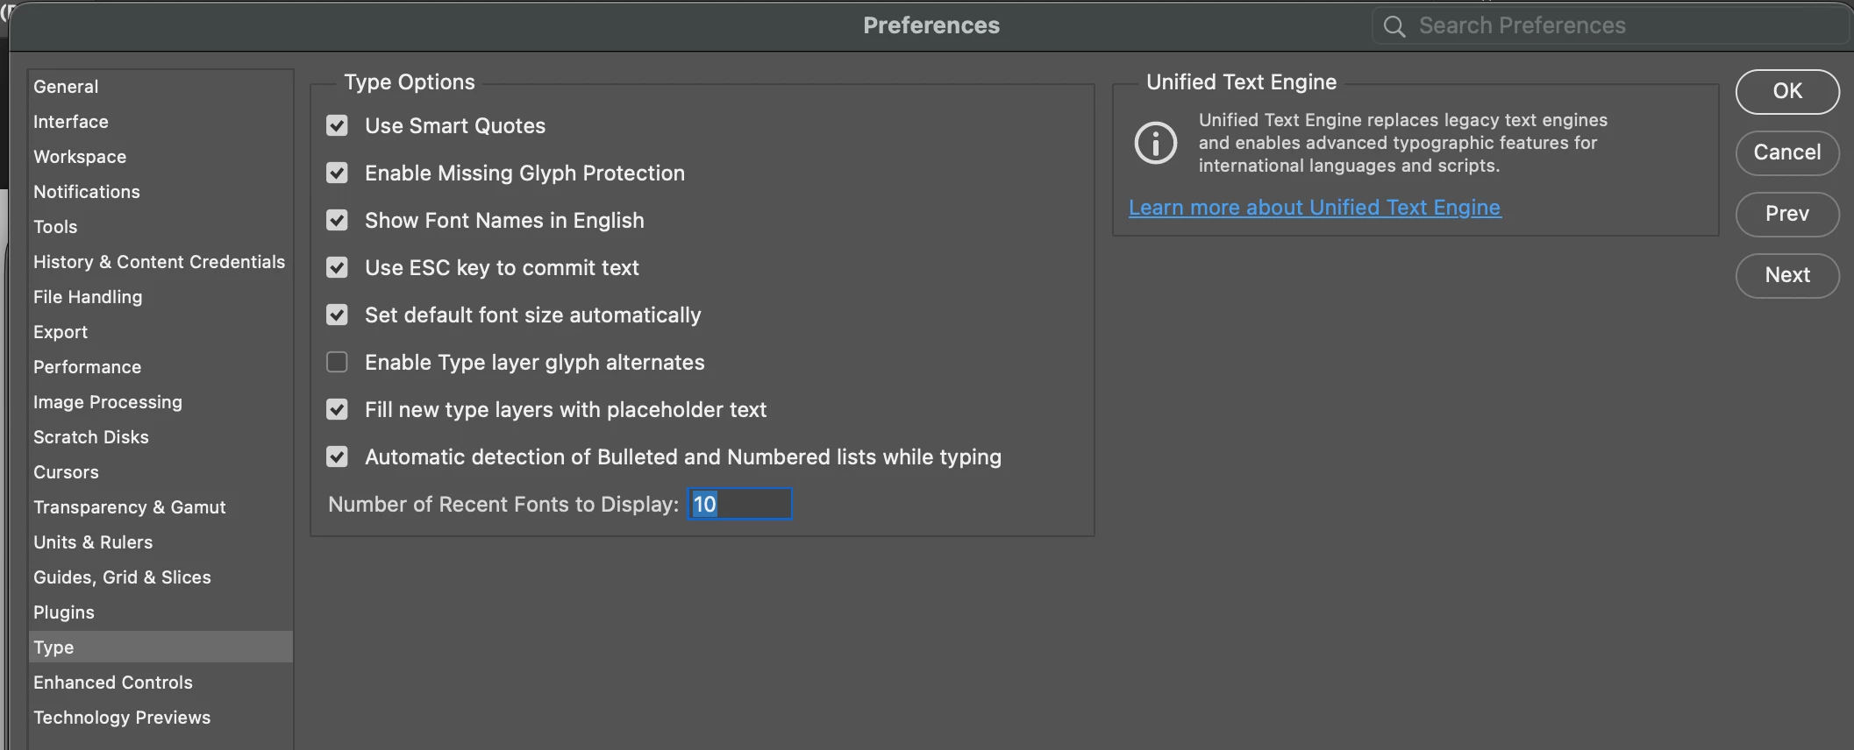
Task: Click the search magnifier icon
Action: (1394, 26)
